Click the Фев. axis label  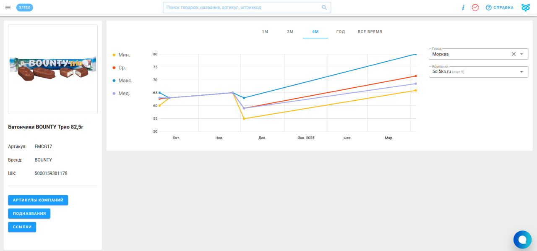(347, 138)
